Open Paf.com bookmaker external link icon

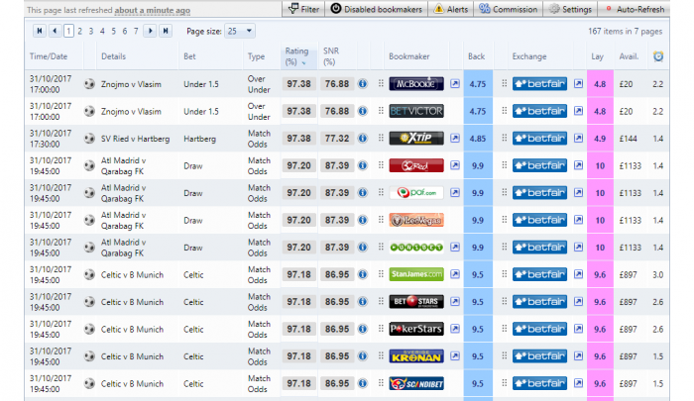click(455, 193)
